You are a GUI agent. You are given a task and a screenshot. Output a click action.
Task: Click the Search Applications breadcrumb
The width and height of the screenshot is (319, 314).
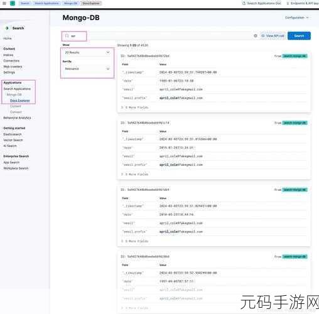coord(46,3)
